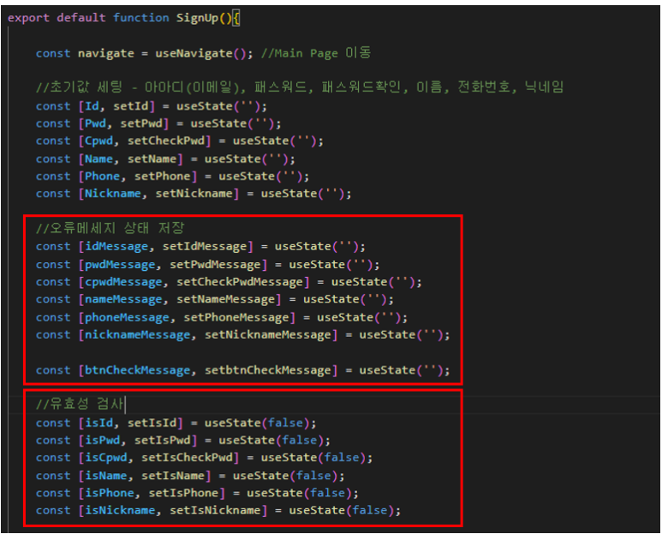The height and width of the screenshot is (534, 662).
Task: Click the 'export' keyword on the first line
Action: pos(28,18)
